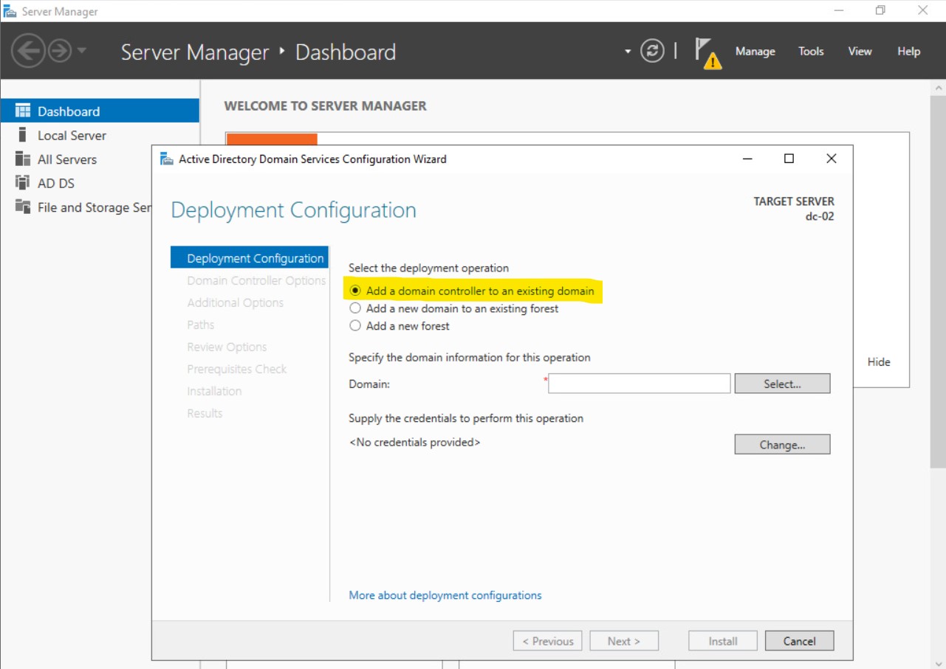Screen dimensions: 946x669
Task: Select Add a new domain to existing forest
Action: 355,308
